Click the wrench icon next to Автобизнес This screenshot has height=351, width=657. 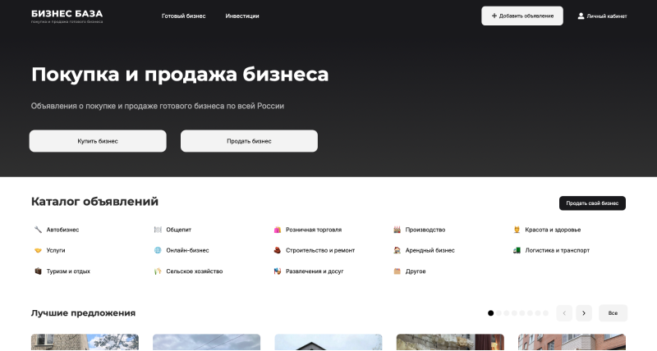[38, 230]
